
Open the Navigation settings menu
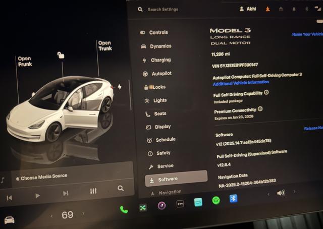(166, 193)
